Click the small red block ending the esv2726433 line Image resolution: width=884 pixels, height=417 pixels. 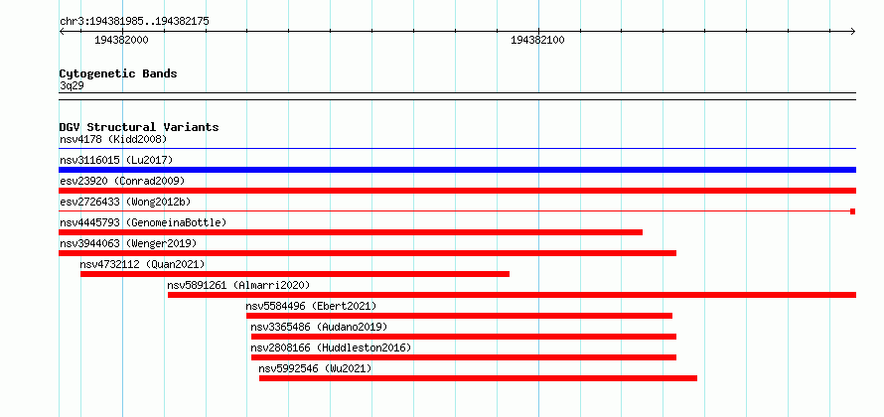point(853,211)
